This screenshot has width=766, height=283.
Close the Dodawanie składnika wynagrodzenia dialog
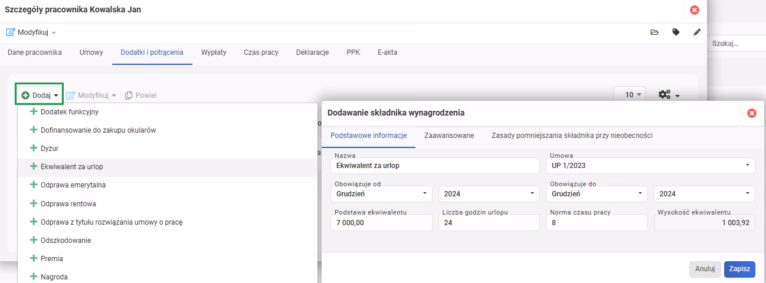[752, 113]
